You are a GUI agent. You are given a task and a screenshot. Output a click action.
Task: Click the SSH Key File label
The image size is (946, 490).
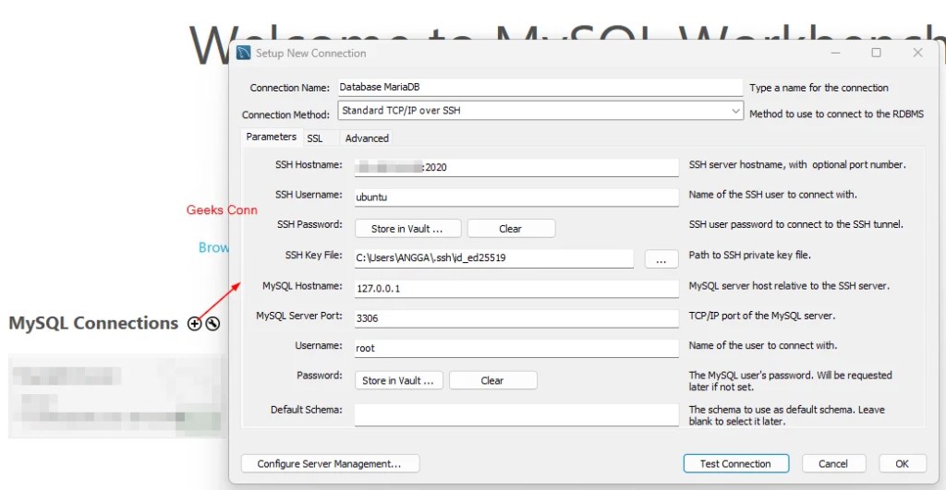click(x=314, y=255)
